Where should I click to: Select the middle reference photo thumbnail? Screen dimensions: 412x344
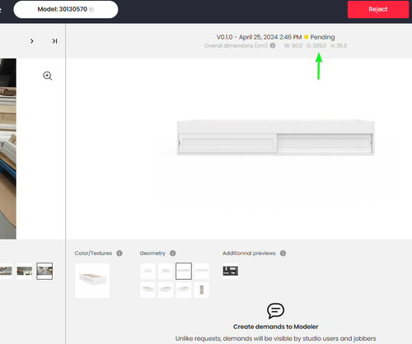(x=25, y=271)
